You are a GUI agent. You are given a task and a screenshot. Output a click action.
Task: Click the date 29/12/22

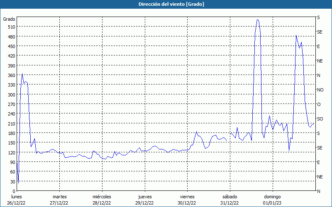144,203
